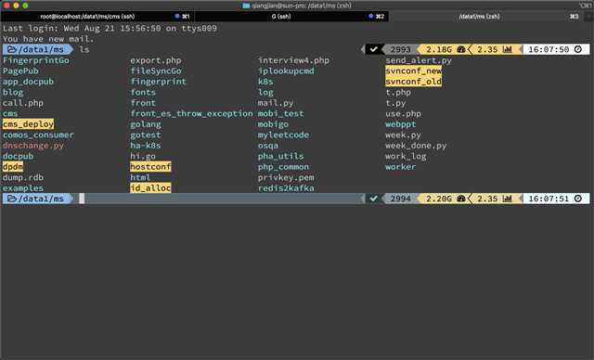Click the red close window button

(x=6, y=6)
